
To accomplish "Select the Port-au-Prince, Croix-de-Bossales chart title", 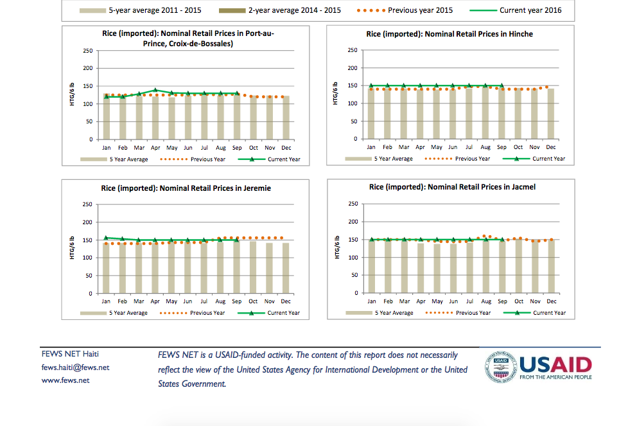I will 186,39.
